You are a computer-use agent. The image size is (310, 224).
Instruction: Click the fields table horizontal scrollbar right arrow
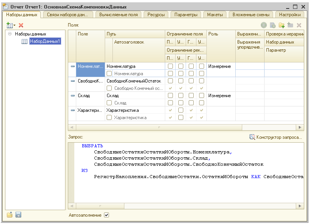coord(299,127)
